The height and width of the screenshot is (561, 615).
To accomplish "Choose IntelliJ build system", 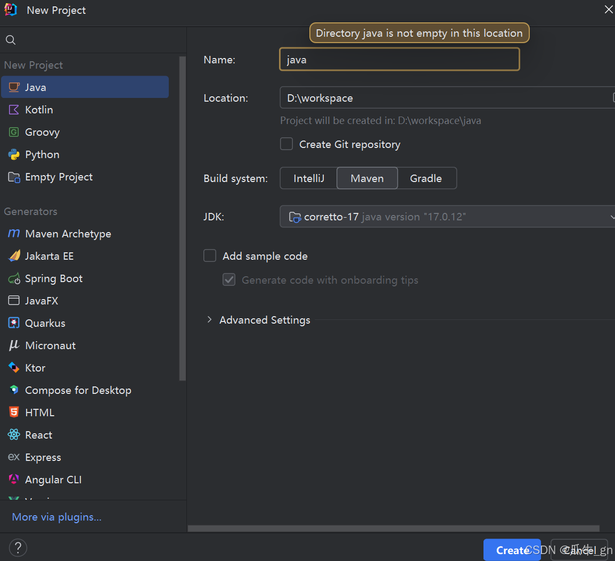I will [x=309, y=178].
